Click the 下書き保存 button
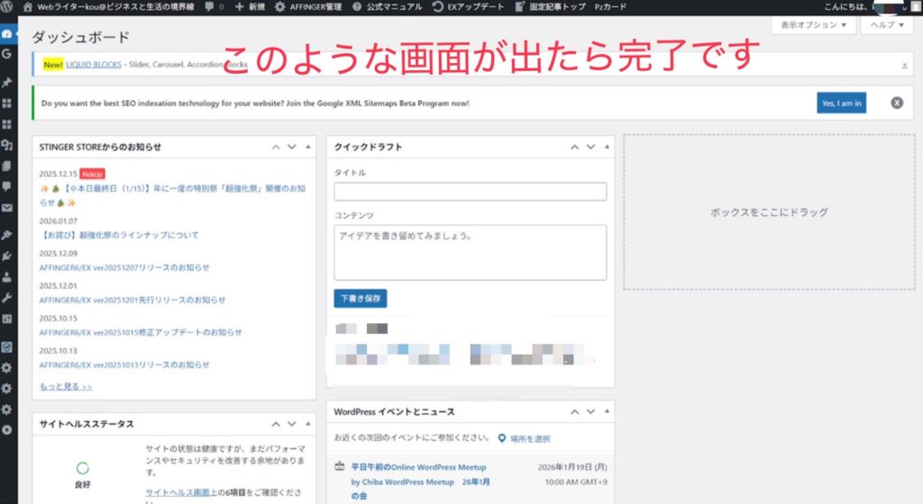This screenshot has height=504, width=923. click(x=361, y=298)
